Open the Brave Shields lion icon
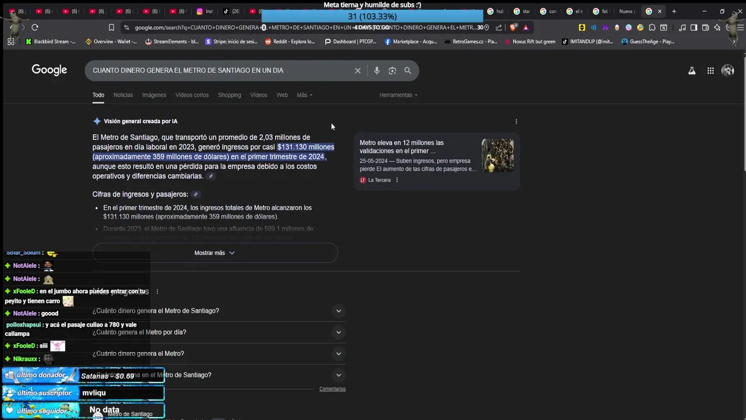This screenshot has width=746, height=420. 513,27
